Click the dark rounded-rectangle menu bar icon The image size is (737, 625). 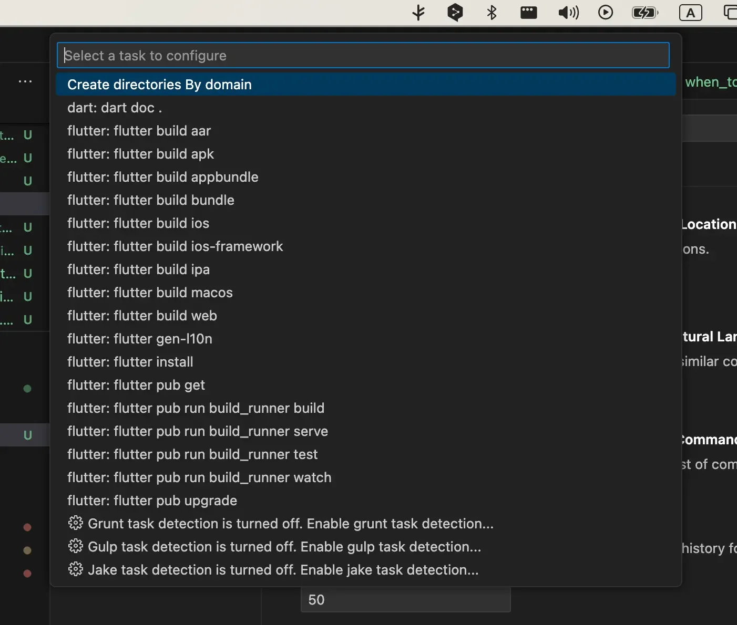pos(529,12)
